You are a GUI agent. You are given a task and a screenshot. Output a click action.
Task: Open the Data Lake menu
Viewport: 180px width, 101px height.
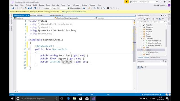[55, 5]
